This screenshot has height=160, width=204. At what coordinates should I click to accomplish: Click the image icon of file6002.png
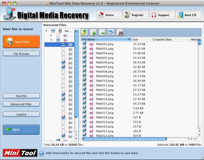[x=91, y=44]
